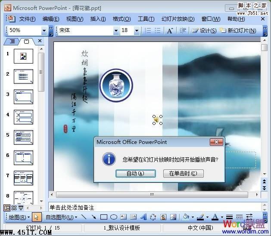Viewport: 271px width, 236px height.
Task: Open the 视图(V) menu
Action: pos(75,19)
